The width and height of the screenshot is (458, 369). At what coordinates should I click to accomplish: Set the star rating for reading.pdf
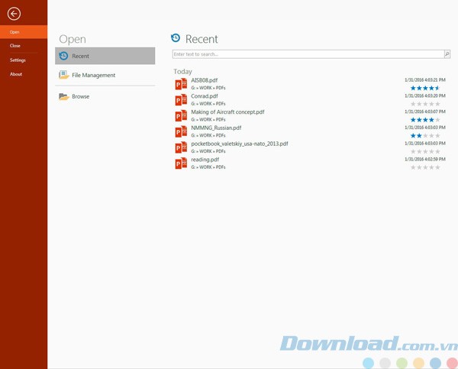[425, 167]
